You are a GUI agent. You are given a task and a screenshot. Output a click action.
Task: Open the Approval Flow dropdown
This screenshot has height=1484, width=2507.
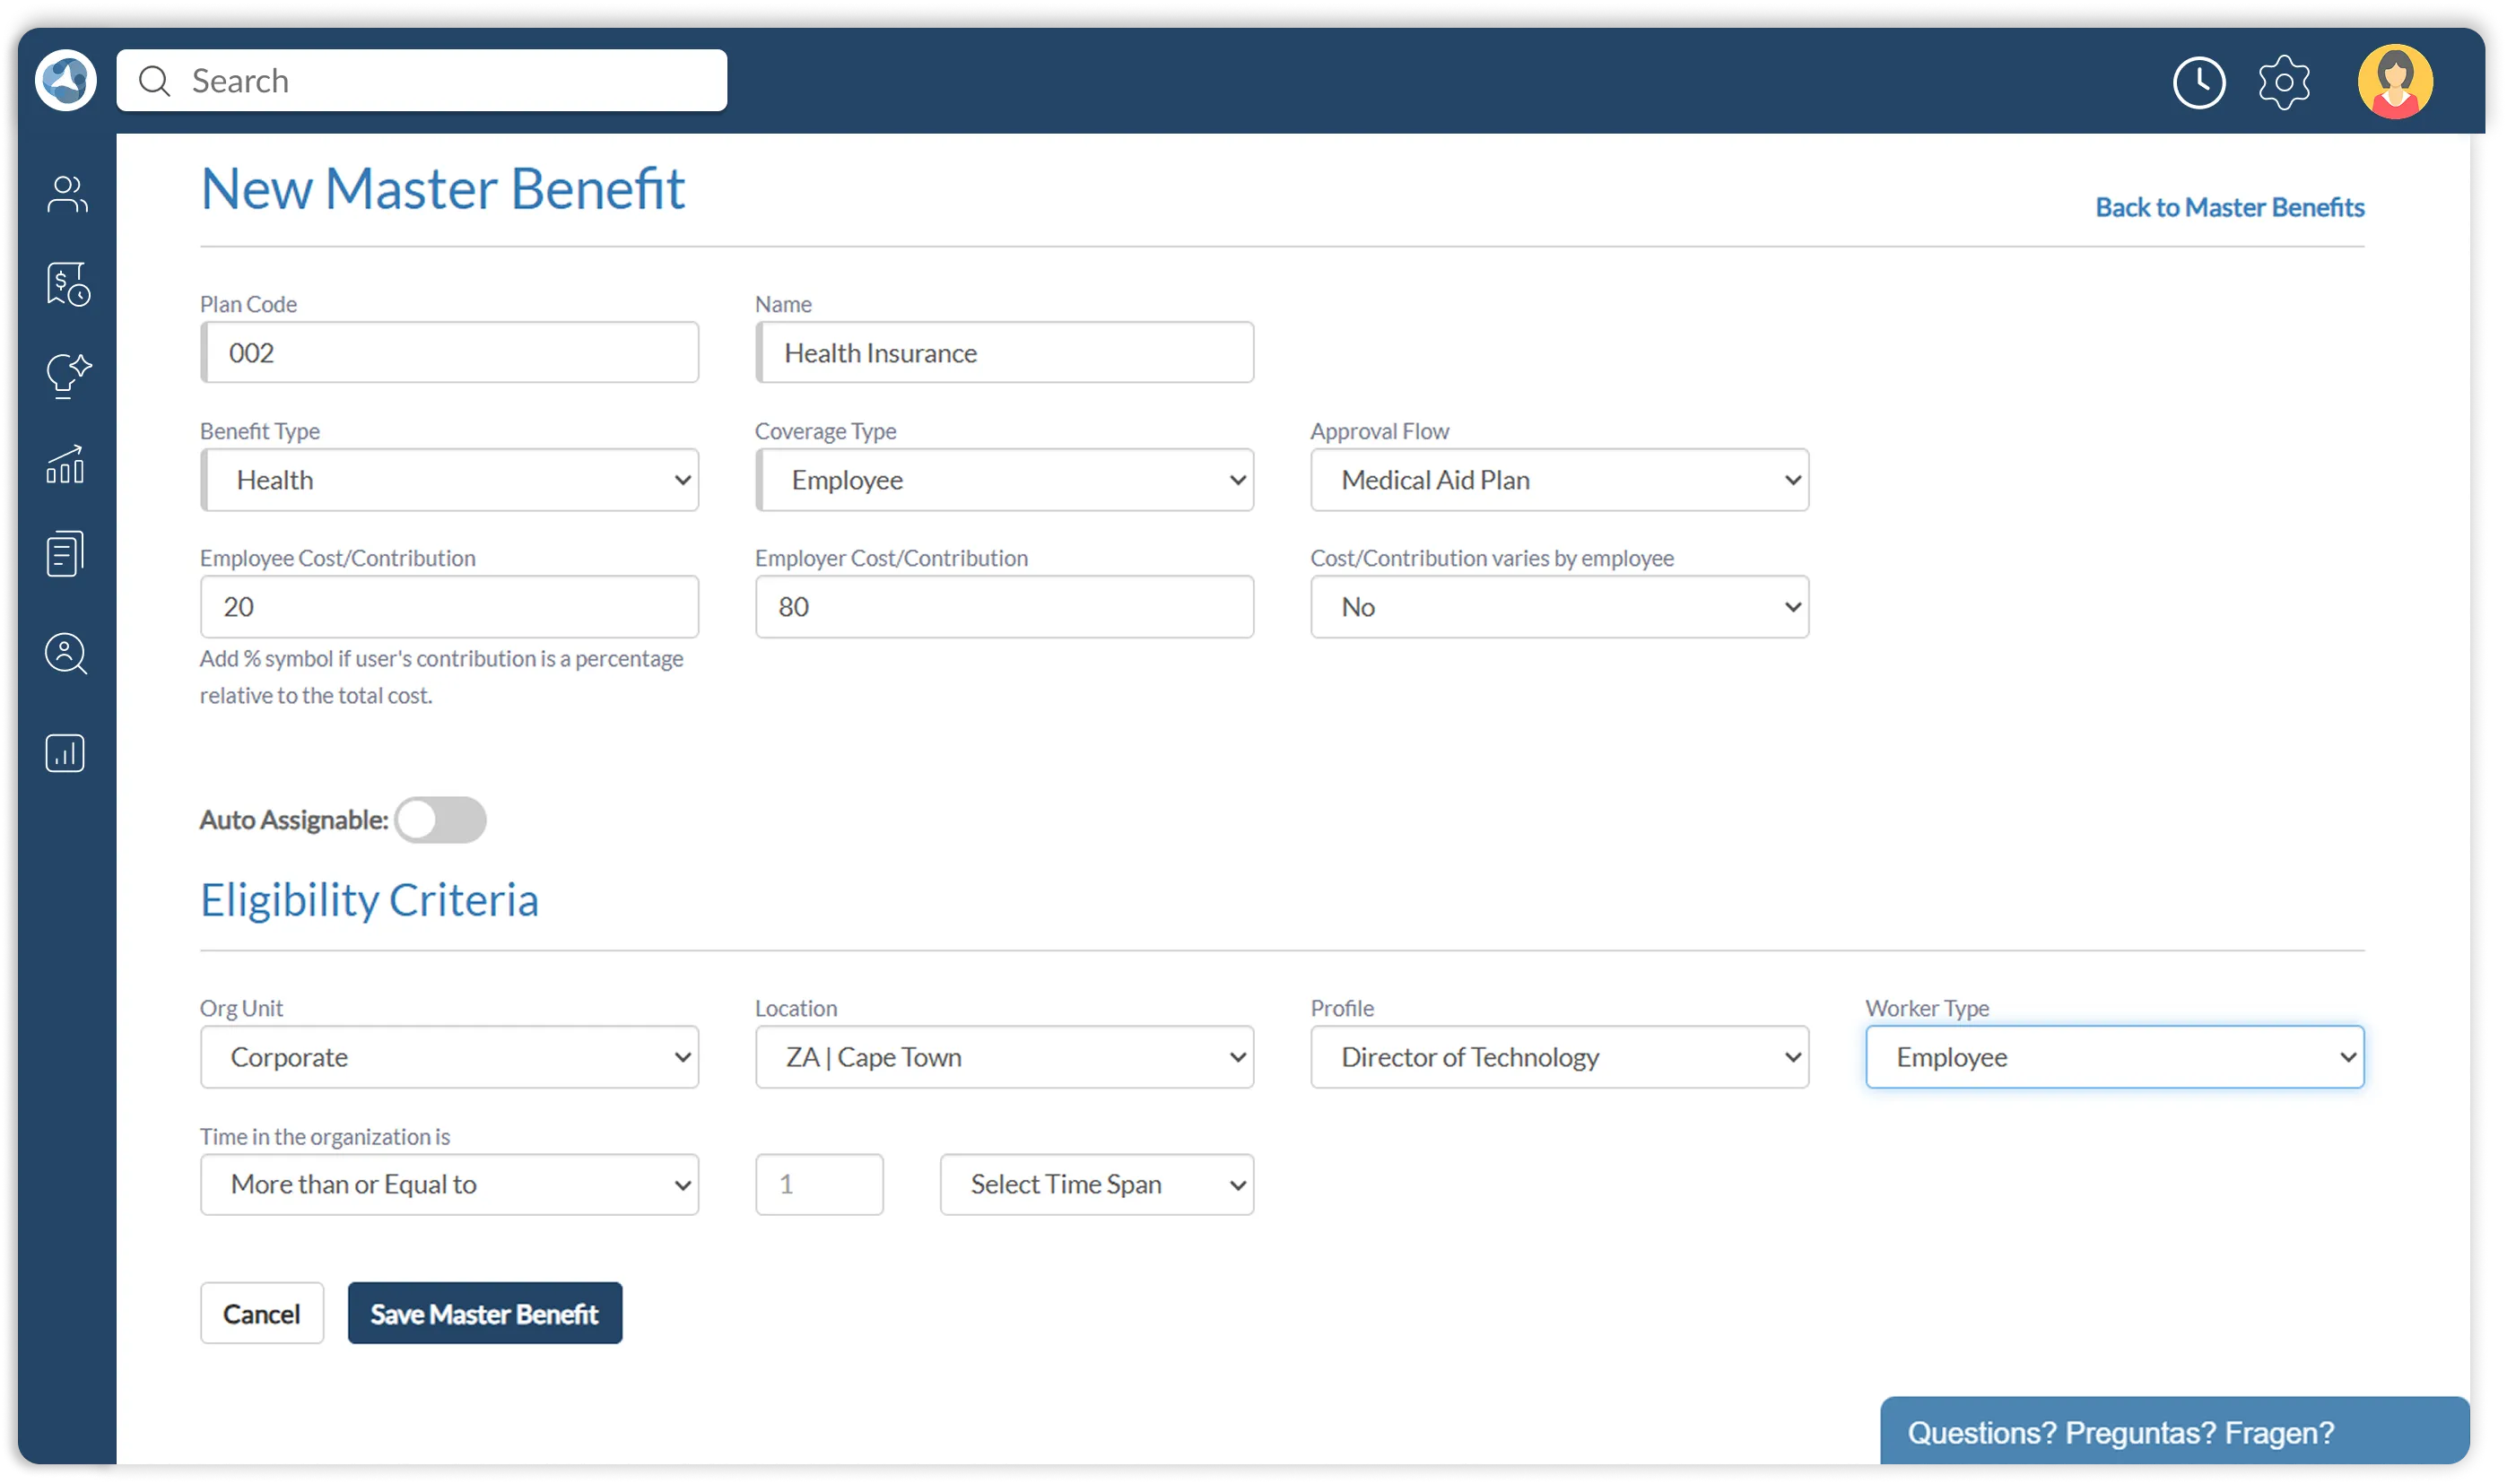pyautogui.click(x=1558, y=479)
